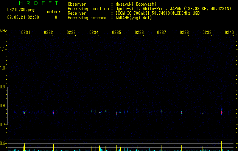Click the 0.7 kHz axis label
238x151 pixels.
pos(3,125)
